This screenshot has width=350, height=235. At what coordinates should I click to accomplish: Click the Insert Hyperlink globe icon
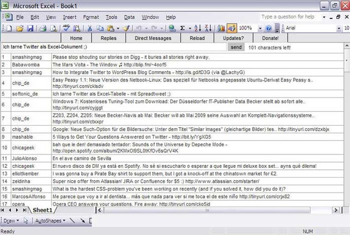point(172,28)
